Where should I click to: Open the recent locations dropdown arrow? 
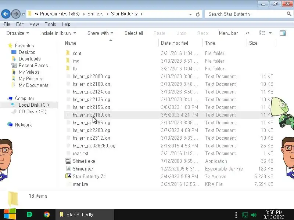click(23, 14)
